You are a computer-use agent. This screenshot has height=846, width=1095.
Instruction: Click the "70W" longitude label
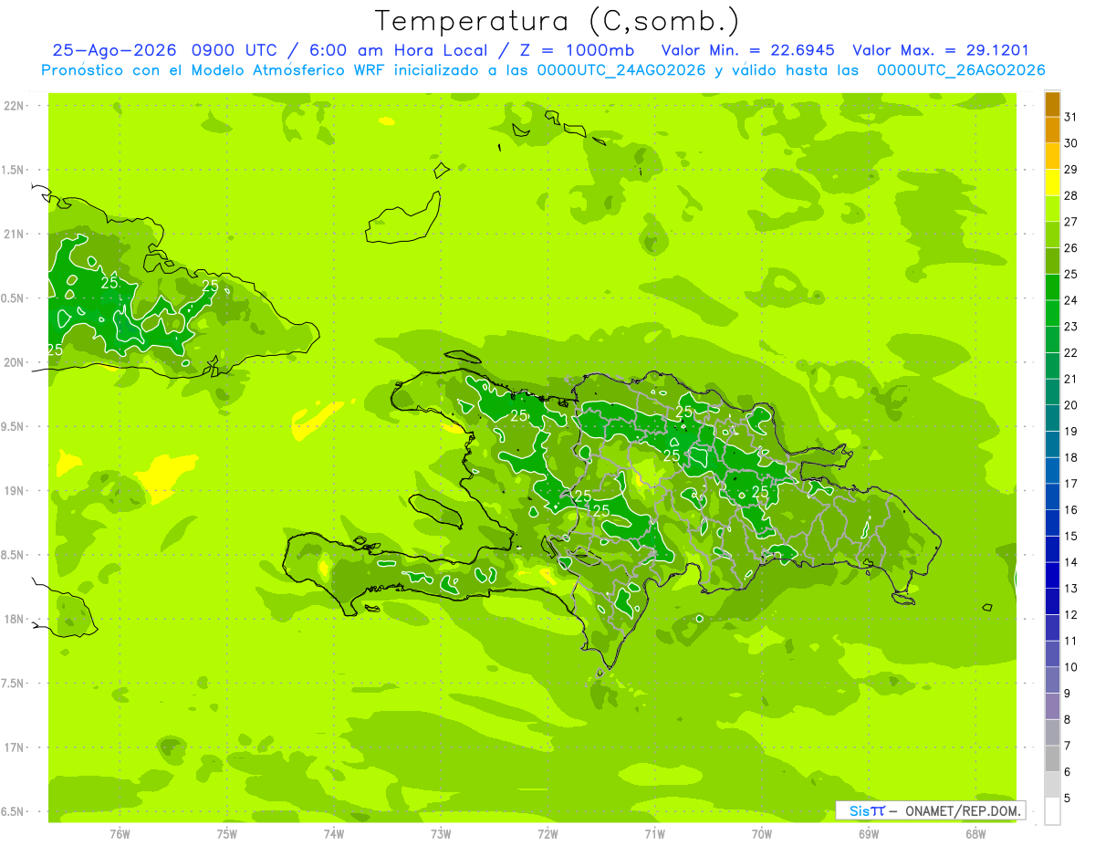click(x=761, y=833)
